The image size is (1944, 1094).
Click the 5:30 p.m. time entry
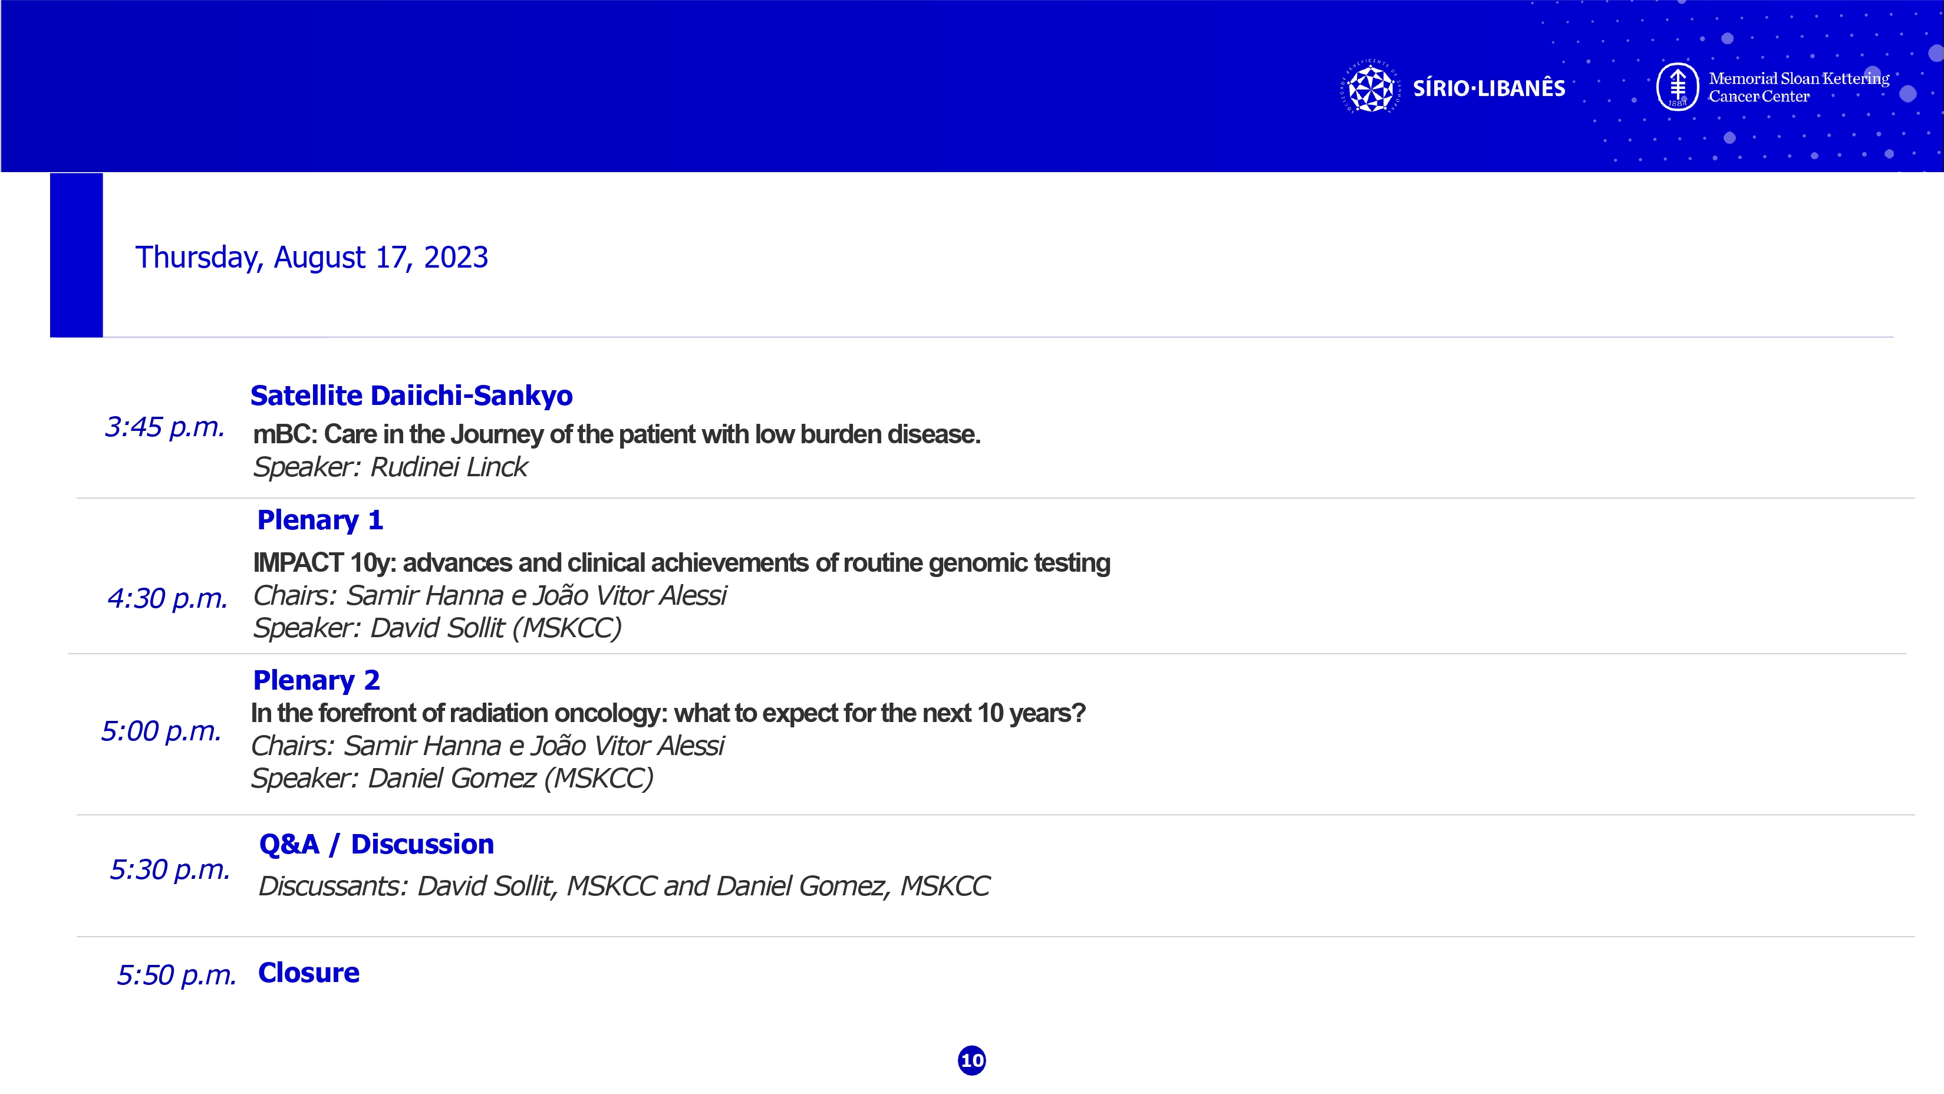(x=170, y=870)
